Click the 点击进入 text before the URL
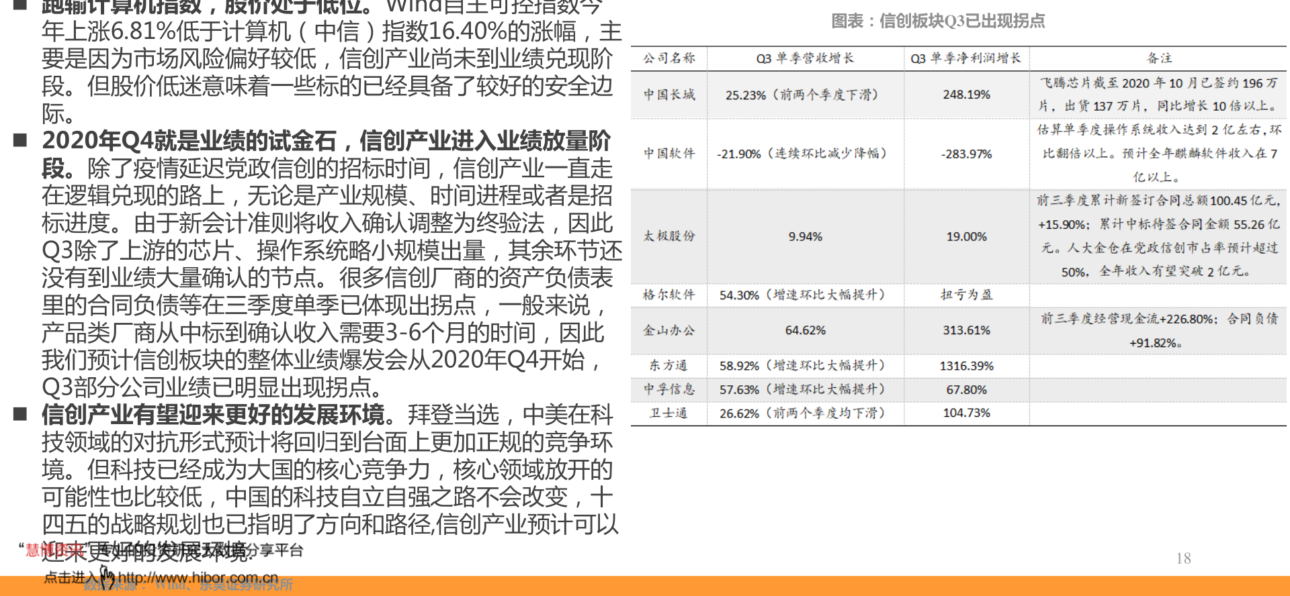Viewport: 1290px width, 596px height. [71, 577]
